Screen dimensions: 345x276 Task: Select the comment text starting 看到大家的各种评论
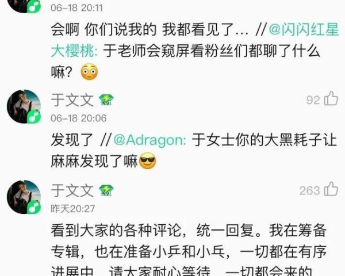tap(189, 250)
